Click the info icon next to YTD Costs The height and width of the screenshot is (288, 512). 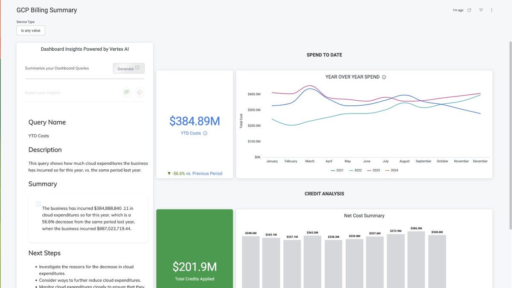(x=205, y=133)
